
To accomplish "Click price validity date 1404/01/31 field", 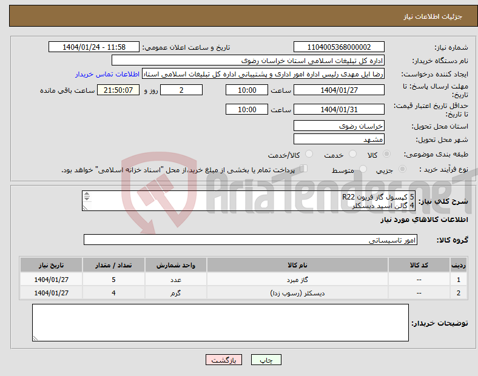I will (338, 109).
